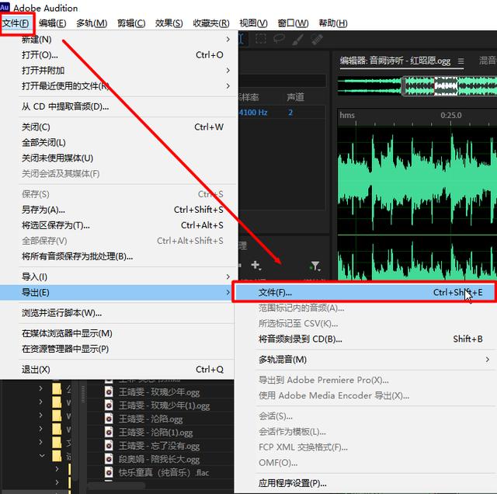
Task: Choose 在媒体浏览器中显示(M)
Action: point(117,333)
